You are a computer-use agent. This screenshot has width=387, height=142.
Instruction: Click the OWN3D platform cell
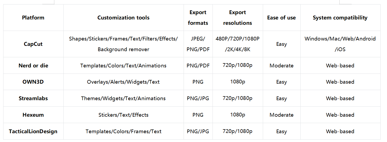coord(33,82)
